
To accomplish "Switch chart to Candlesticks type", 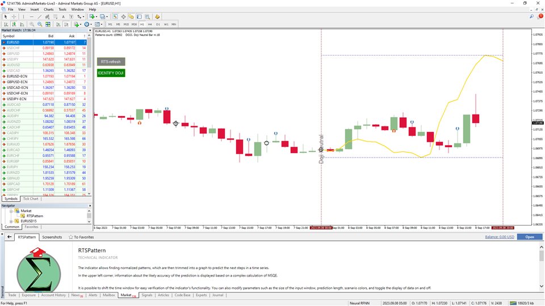I will pyautogui.click(x=14, y=24).
